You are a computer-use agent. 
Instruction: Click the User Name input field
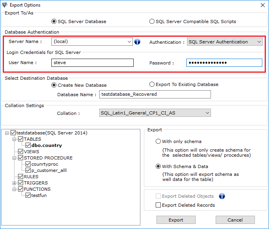[x=92, y=63]
